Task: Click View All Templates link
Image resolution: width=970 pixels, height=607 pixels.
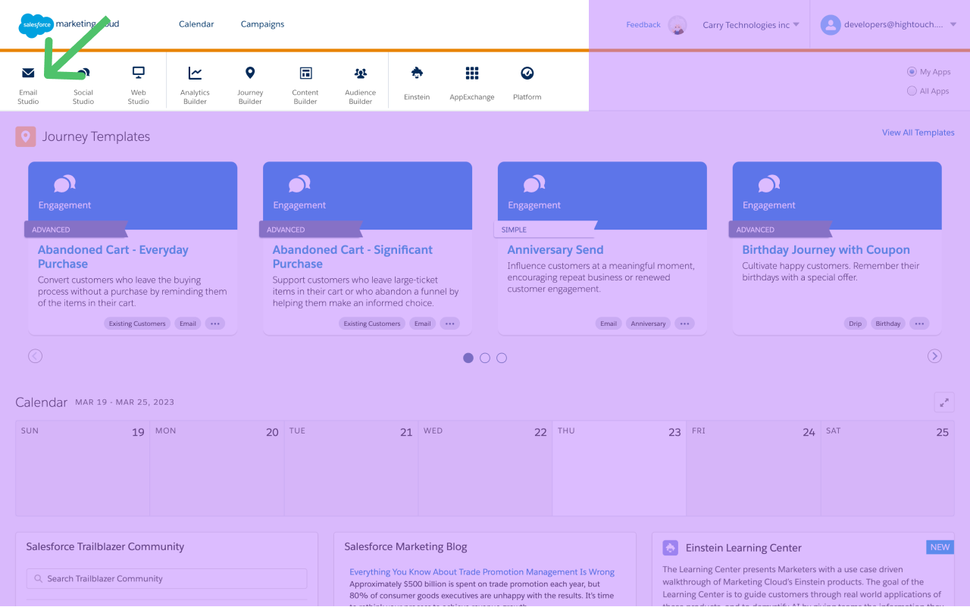Action: (918, 133)
